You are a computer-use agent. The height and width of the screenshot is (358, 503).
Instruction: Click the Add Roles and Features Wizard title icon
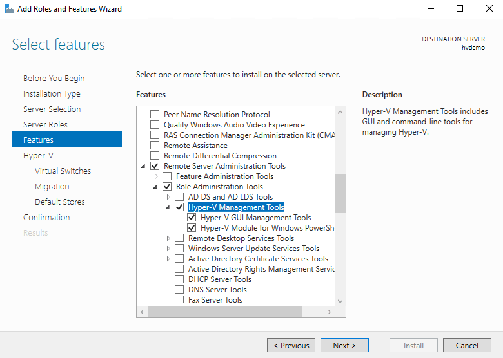coord(8,9)
